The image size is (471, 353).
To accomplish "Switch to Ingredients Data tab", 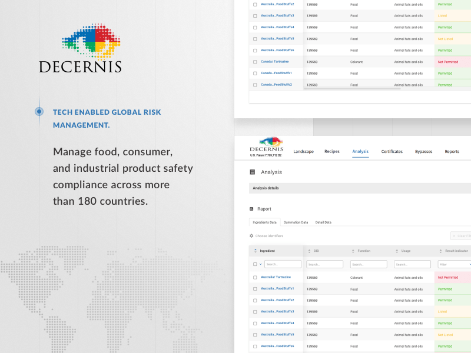I will click(264, 222).
